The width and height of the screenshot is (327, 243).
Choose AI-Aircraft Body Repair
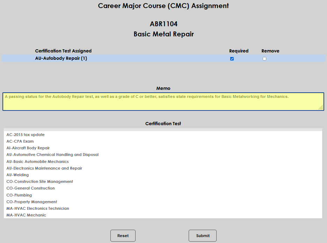(x=28, y=148)
